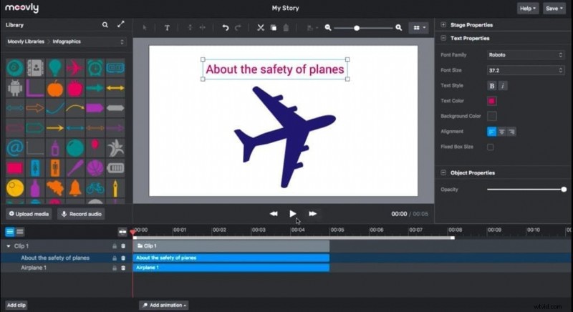Switch to compact timeline view
The image size is (573, 312).
20,232
